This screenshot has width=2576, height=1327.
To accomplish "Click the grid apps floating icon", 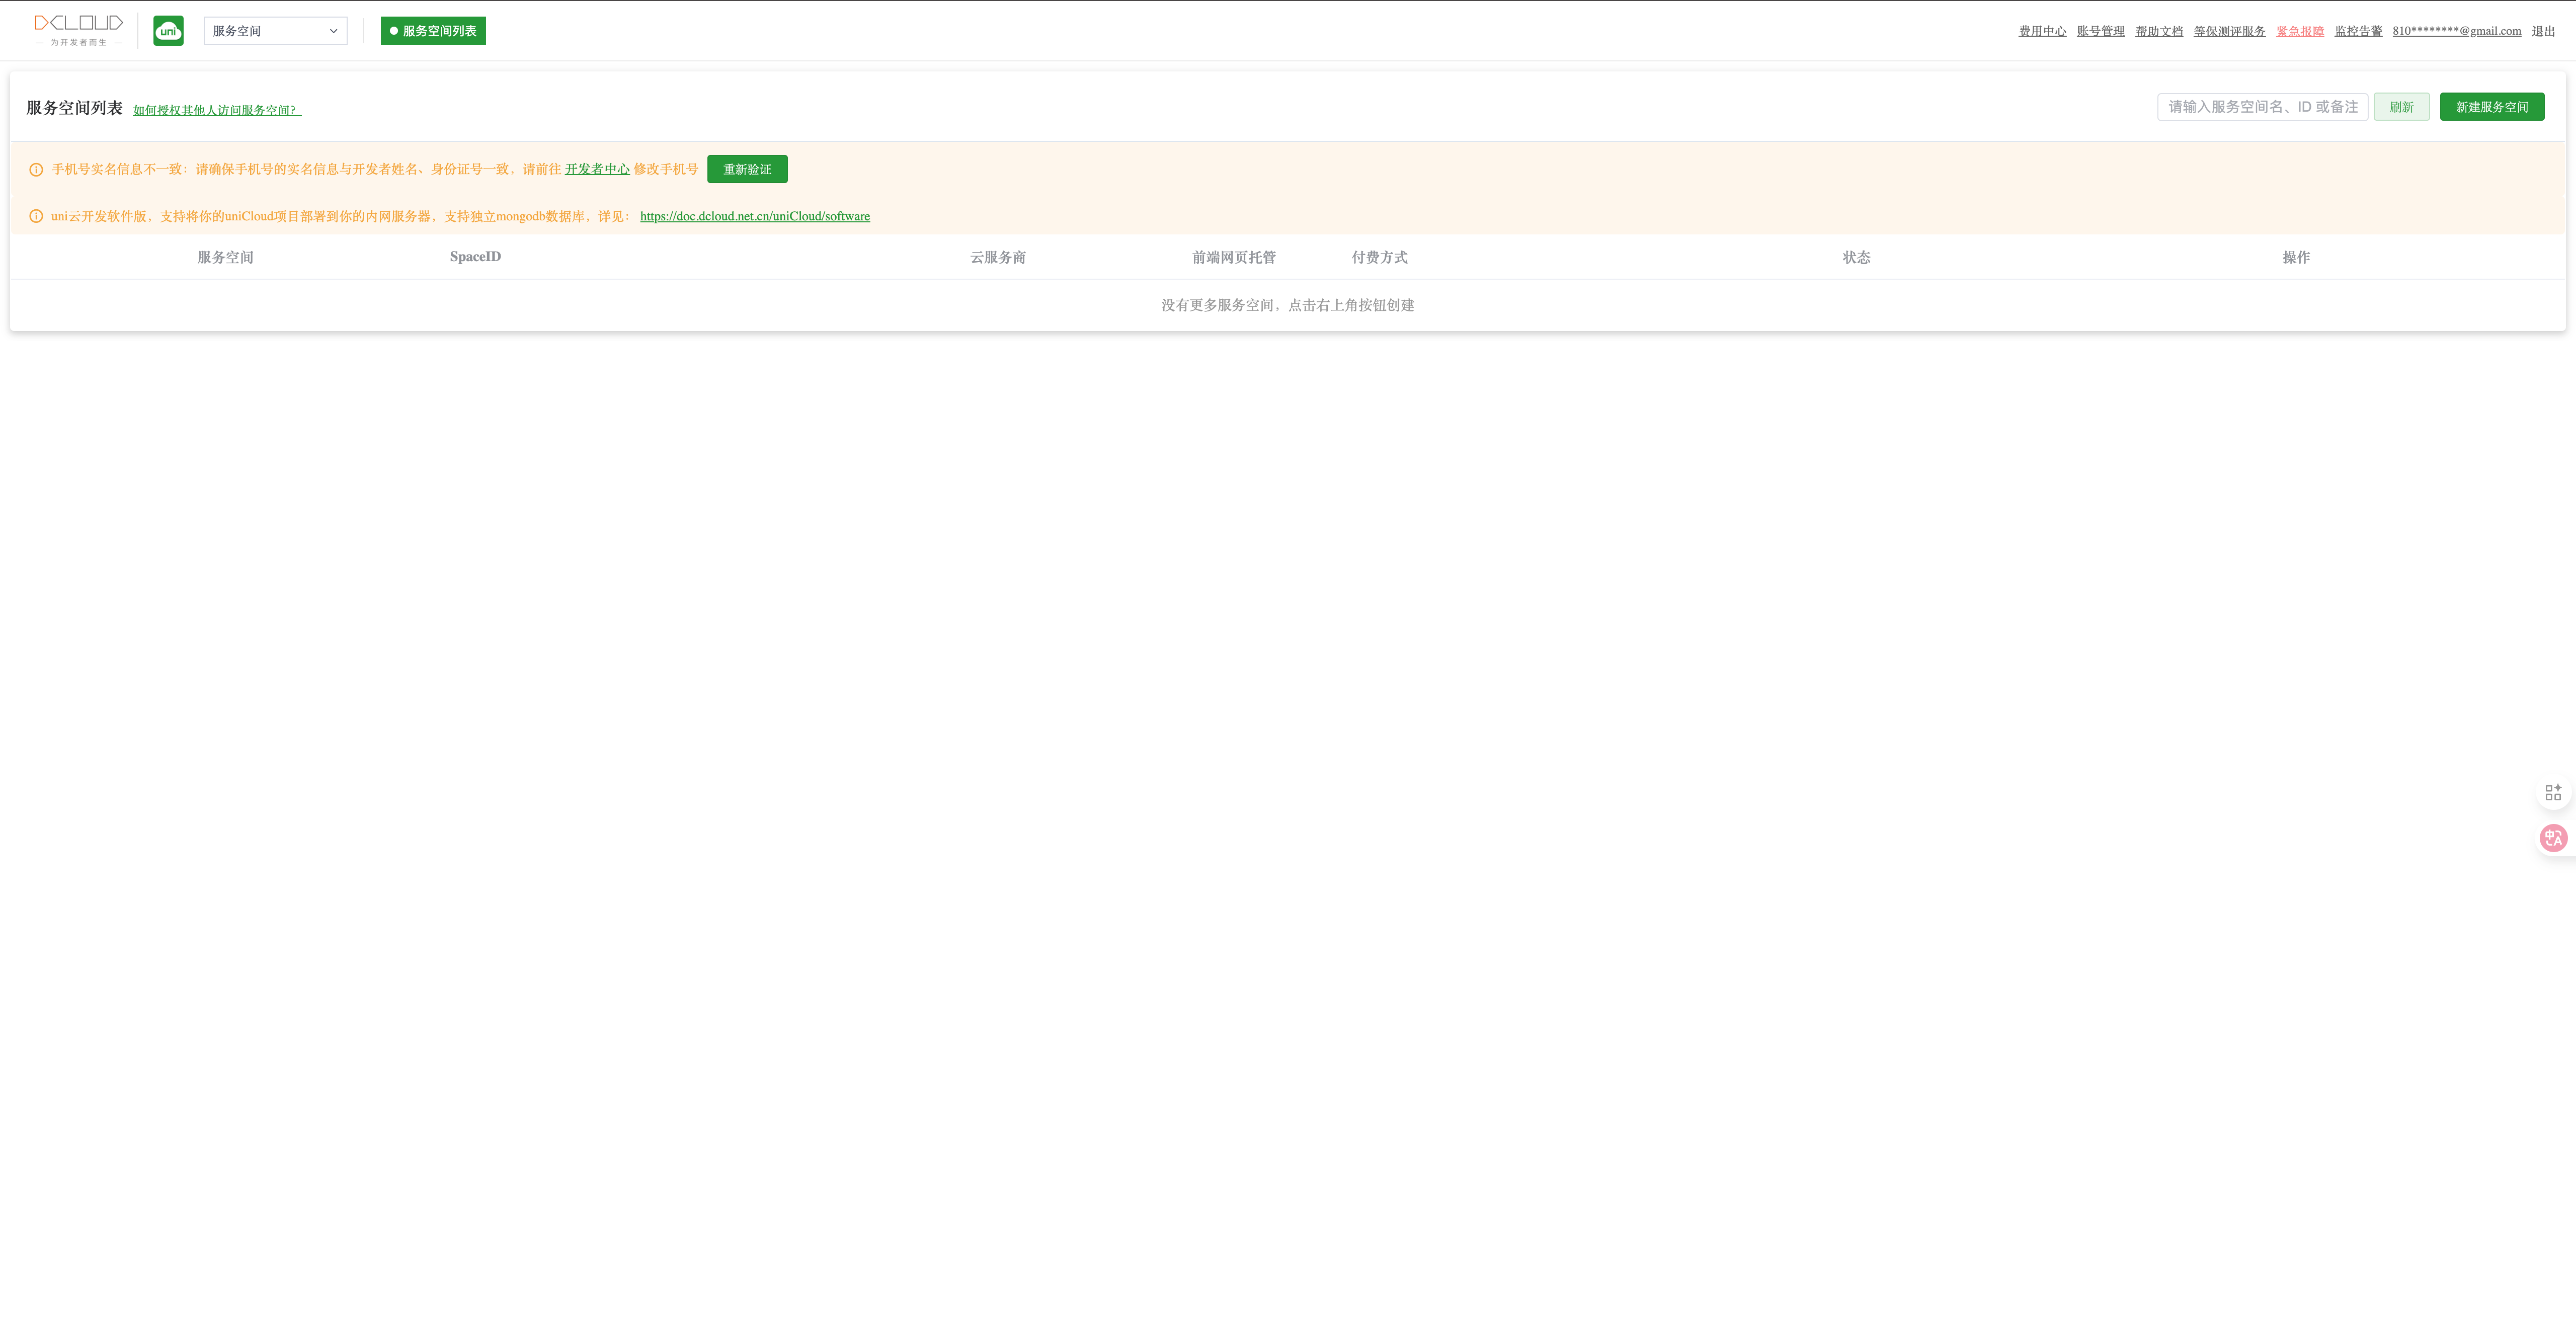I will pos(2553,792).
